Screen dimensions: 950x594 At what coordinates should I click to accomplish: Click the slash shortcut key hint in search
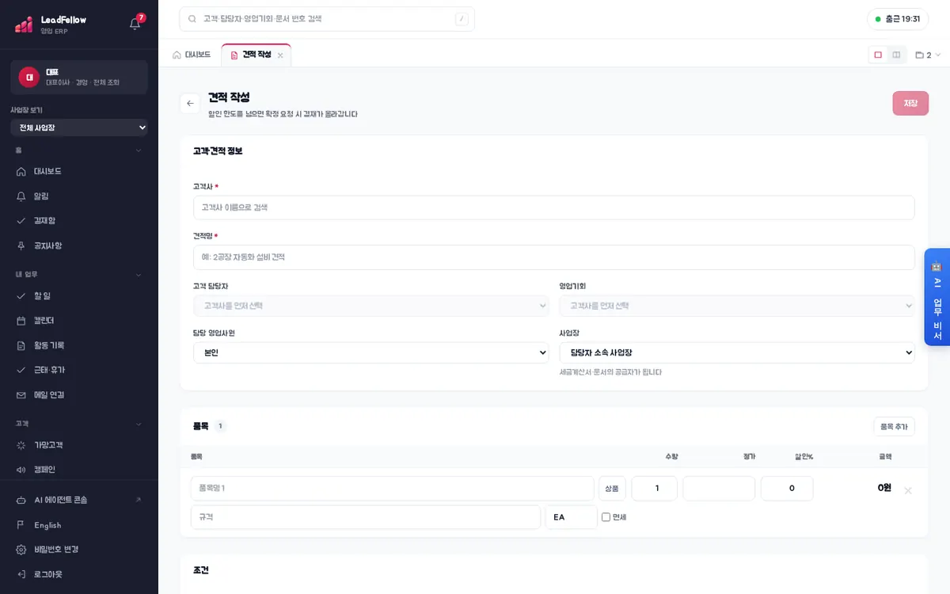pos(462,19)
